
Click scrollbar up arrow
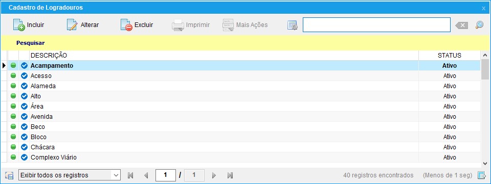(x=485, y=55)
